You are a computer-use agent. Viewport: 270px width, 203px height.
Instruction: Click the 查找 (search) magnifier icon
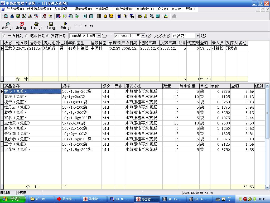(7, 24)
